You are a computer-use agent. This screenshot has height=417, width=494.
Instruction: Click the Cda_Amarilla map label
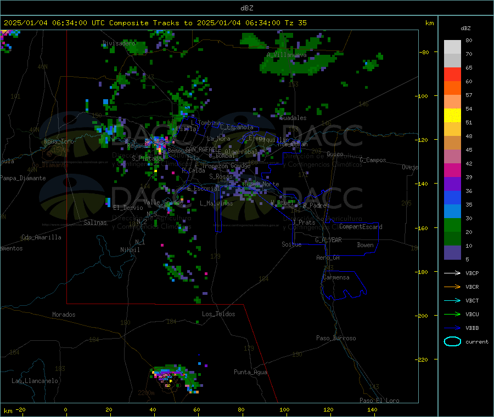[x=41, y=237]
